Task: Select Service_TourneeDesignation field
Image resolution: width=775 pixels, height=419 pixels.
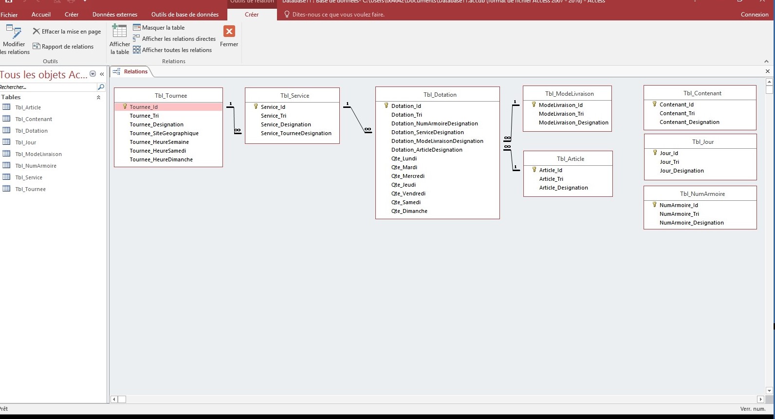Action: click(296, 133)
